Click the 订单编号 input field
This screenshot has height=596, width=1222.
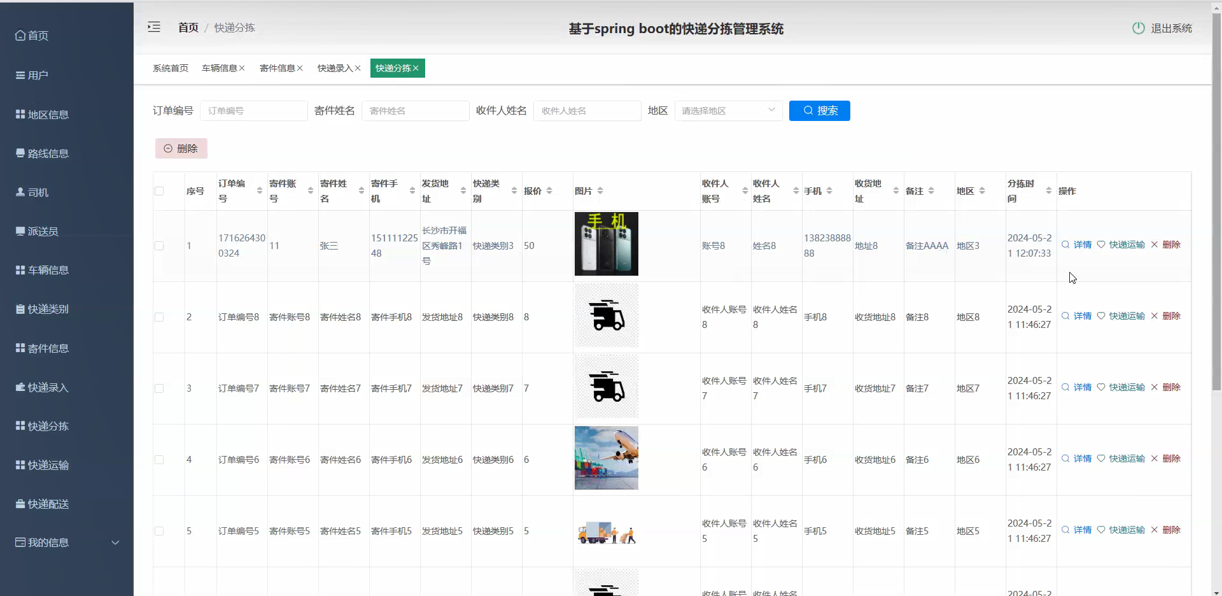253,110
